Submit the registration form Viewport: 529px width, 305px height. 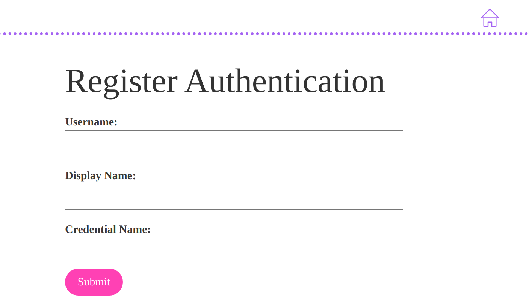tap(94, 282)
